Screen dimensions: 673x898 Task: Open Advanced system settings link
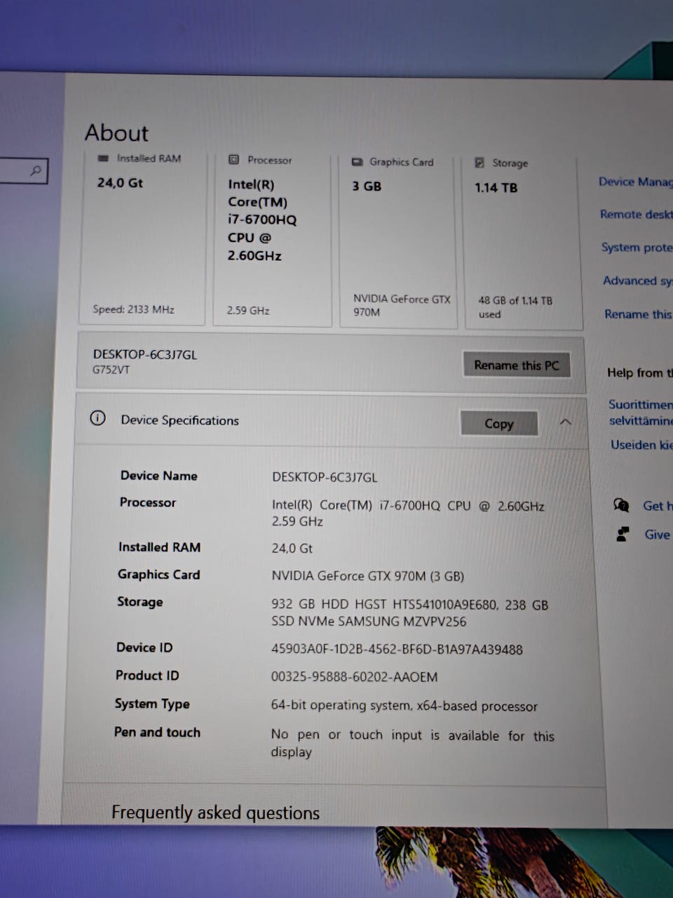pyautogui.click(x=637, y=281)
